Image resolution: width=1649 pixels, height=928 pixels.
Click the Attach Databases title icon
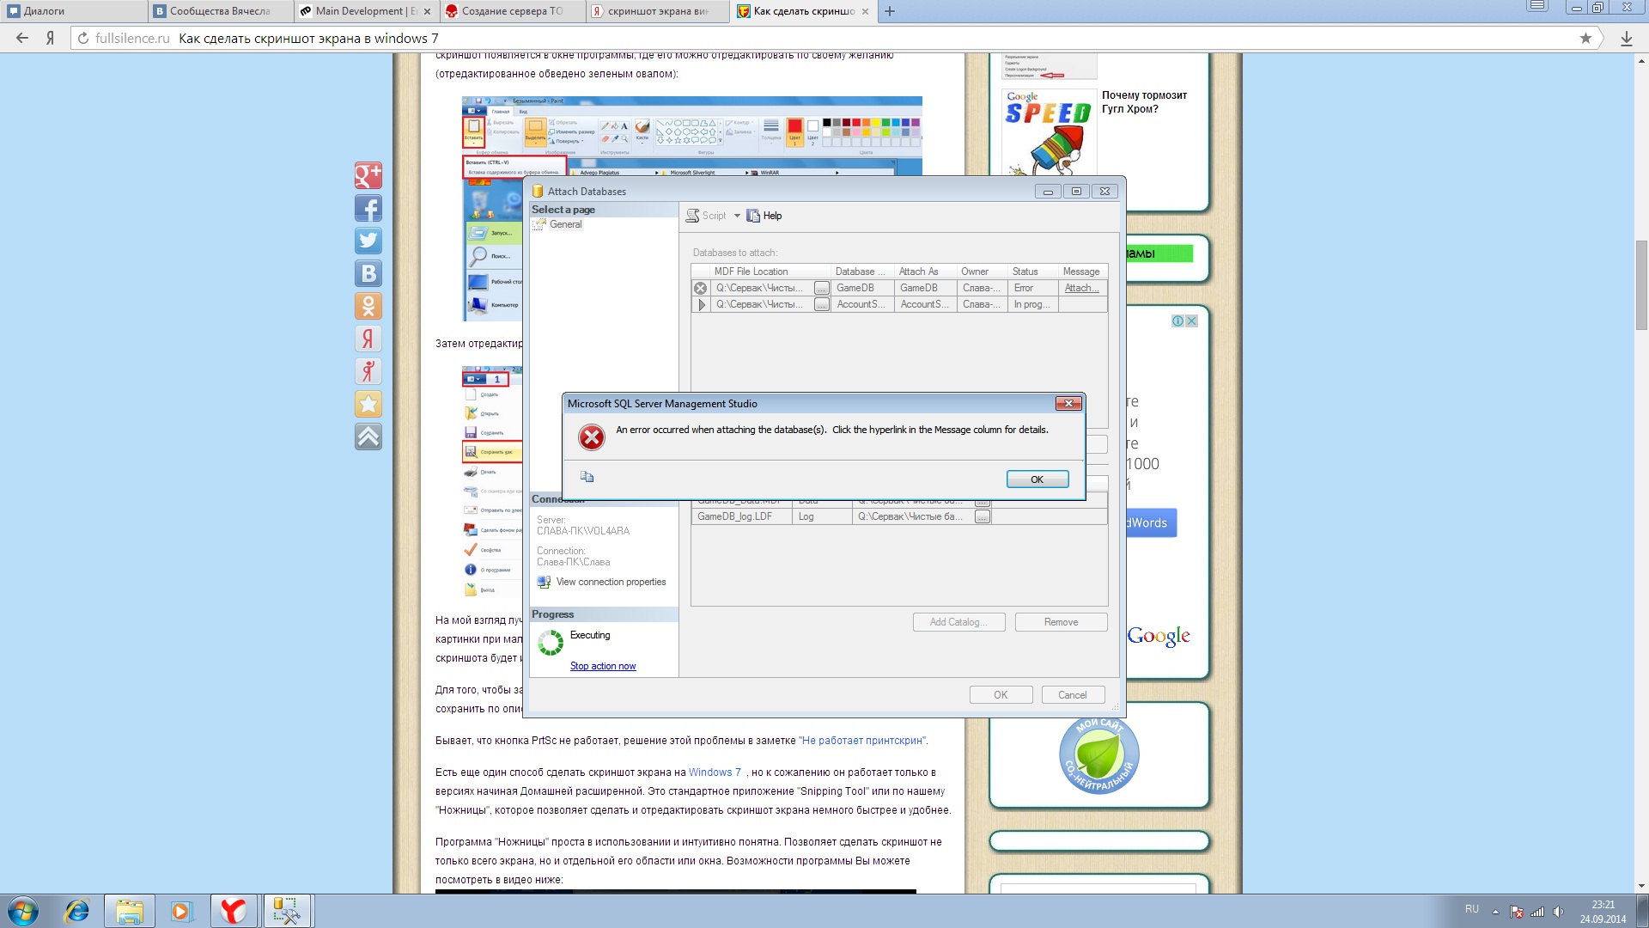(x=538, y=191)
